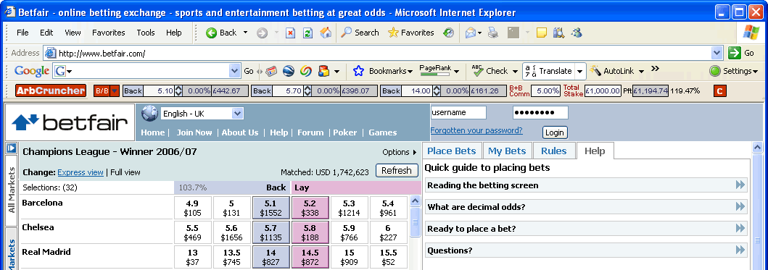
Task: Launch the Messenger toolbar icon
Action: point(577,33)
